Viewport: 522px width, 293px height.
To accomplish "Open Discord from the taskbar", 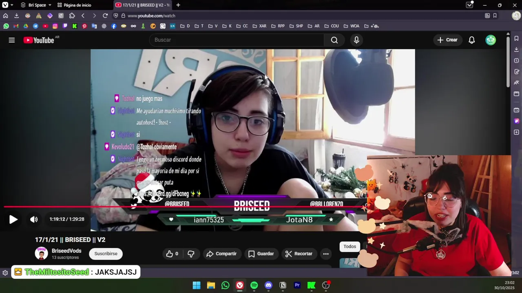I will pyautogui.click(x=268, y=285).
